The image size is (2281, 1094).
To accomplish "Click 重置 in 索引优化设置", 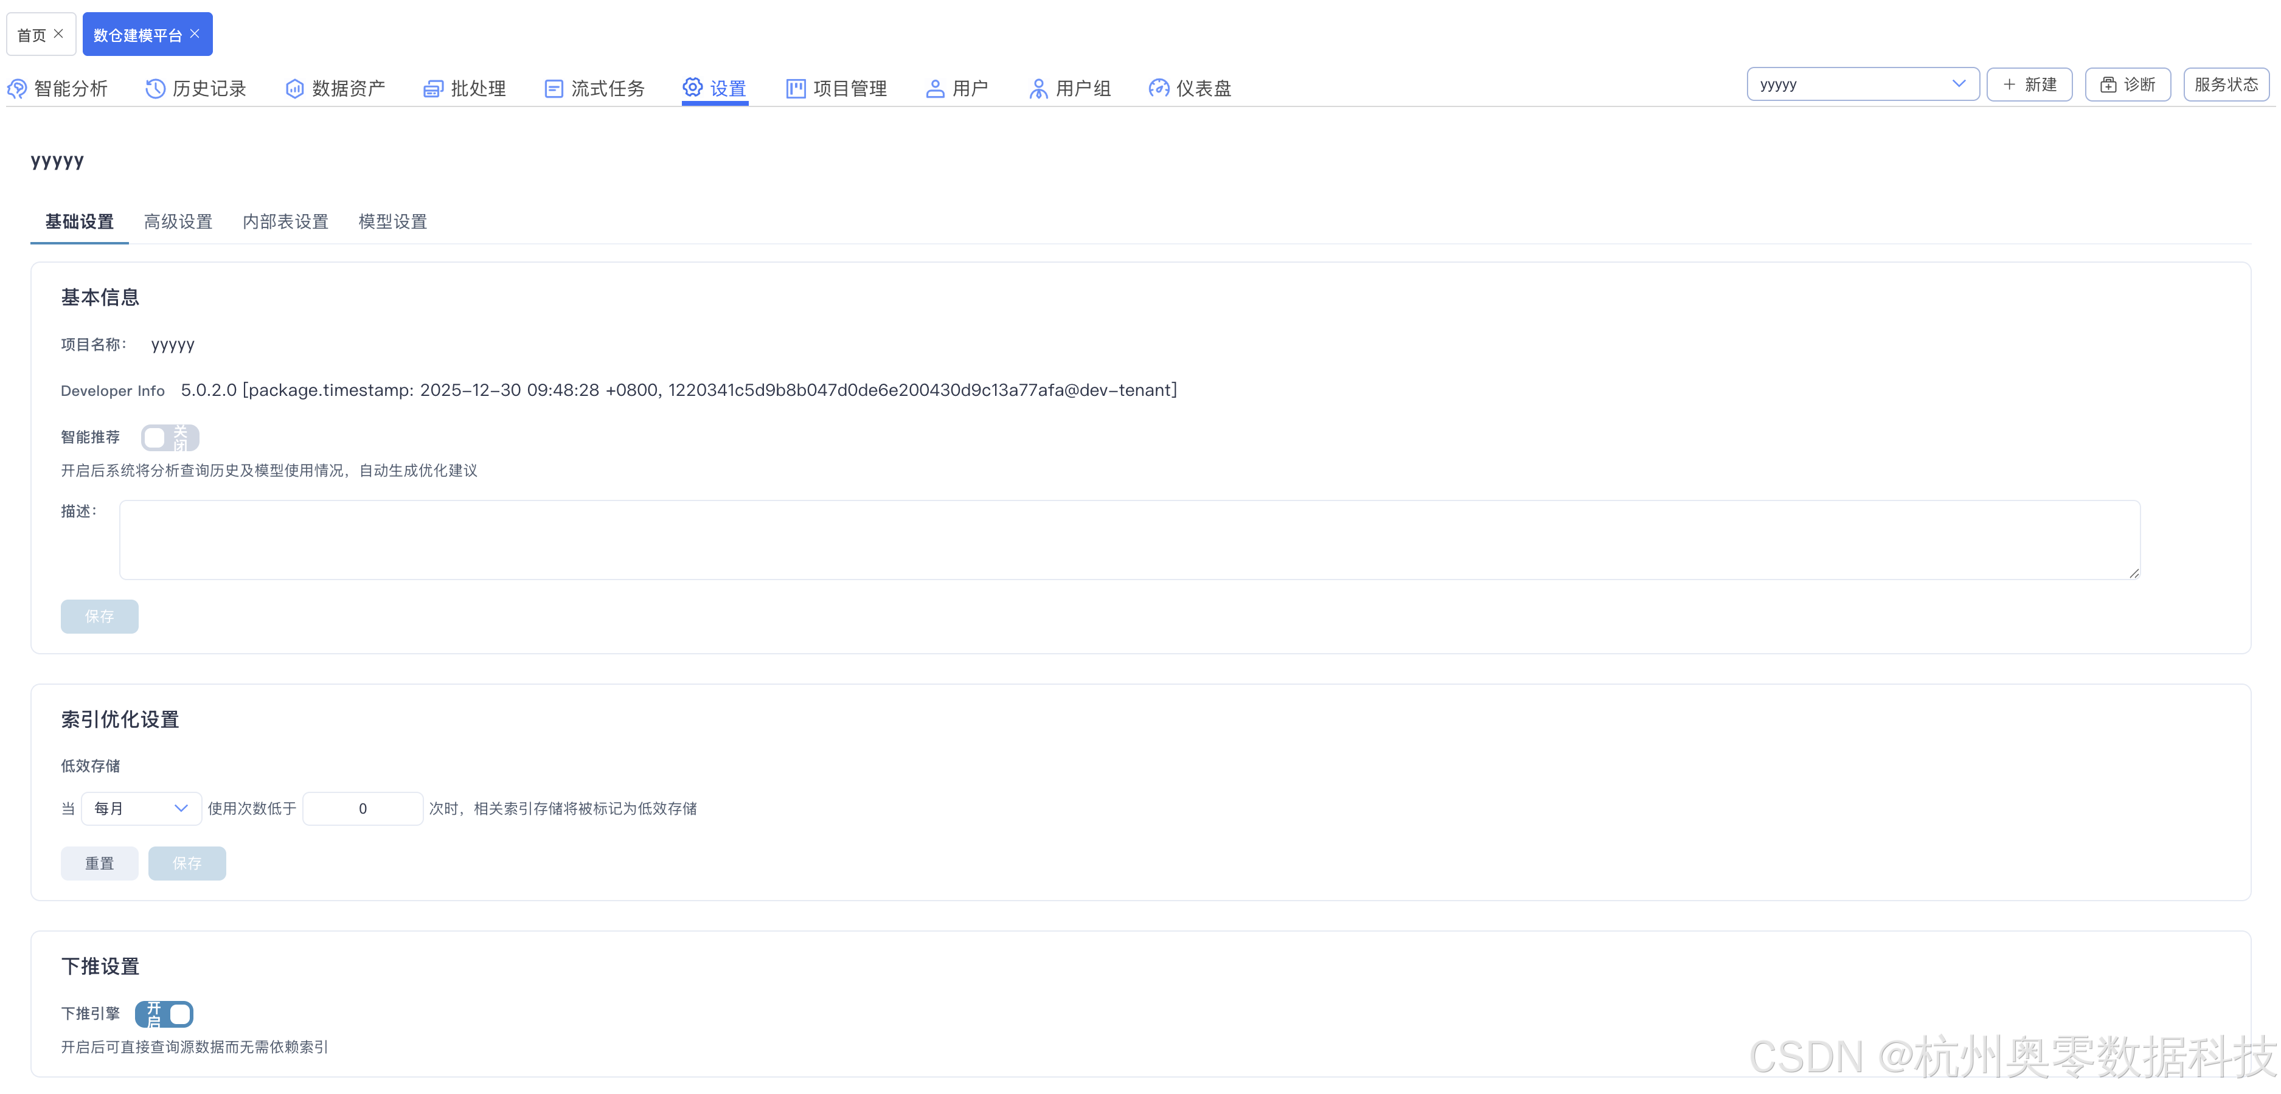I will [99, 863].
